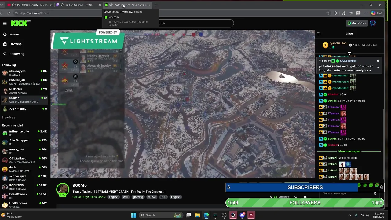Image resolution: width=391 pixels, height=220 pixels.
Task: Jump to New messages in chat
Action: pos(349,152)
